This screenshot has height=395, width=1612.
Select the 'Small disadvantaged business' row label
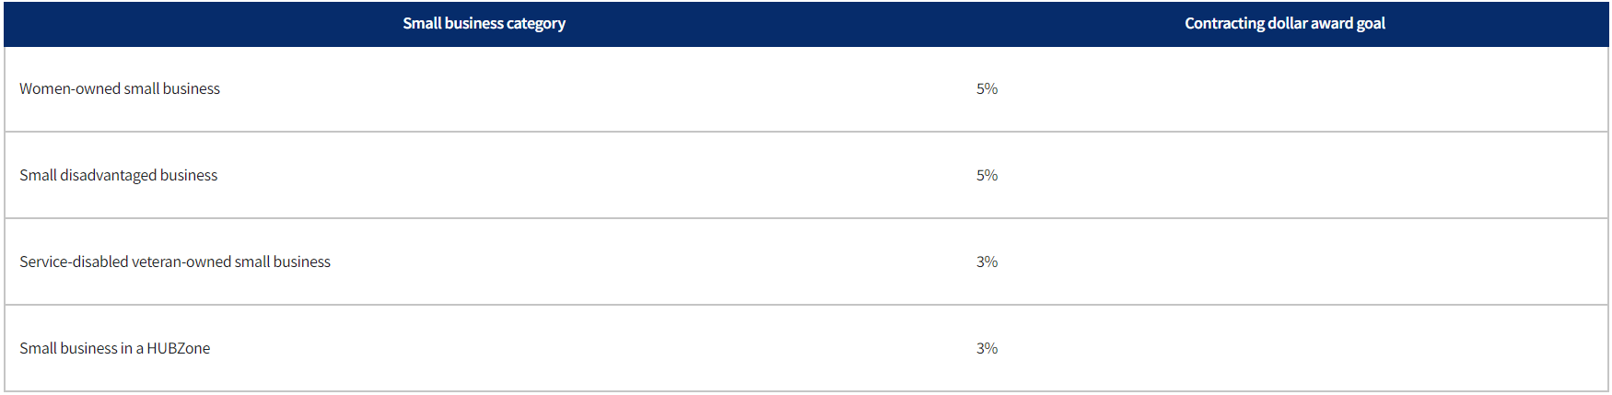click(119, 175)
